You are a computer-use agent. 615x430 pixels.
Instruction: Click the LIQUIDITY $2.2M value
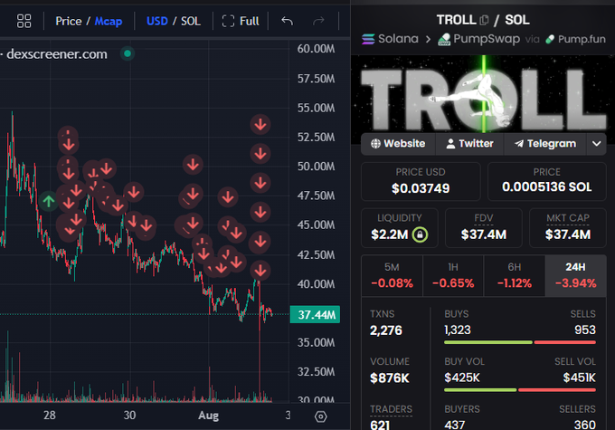tap(390, 234)
